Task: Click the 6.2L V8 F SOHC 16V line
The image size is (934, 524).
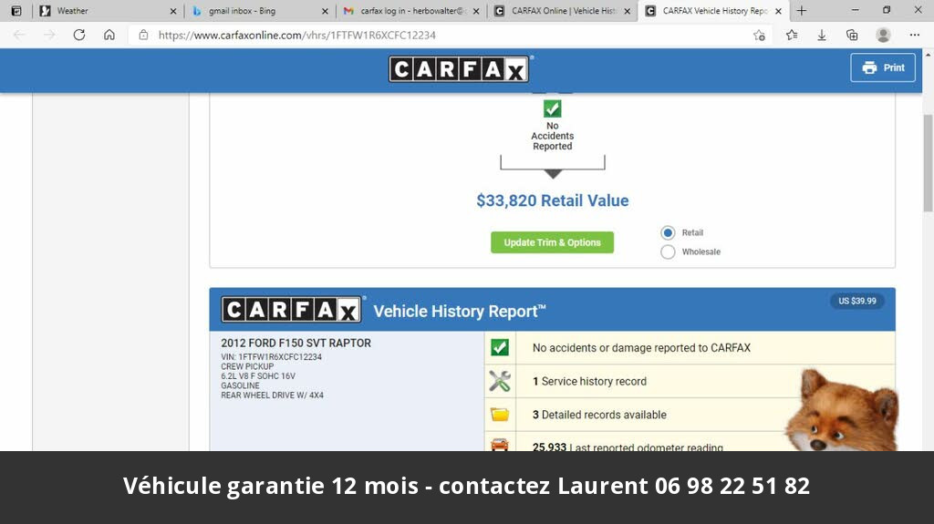Action: point(258,376)
